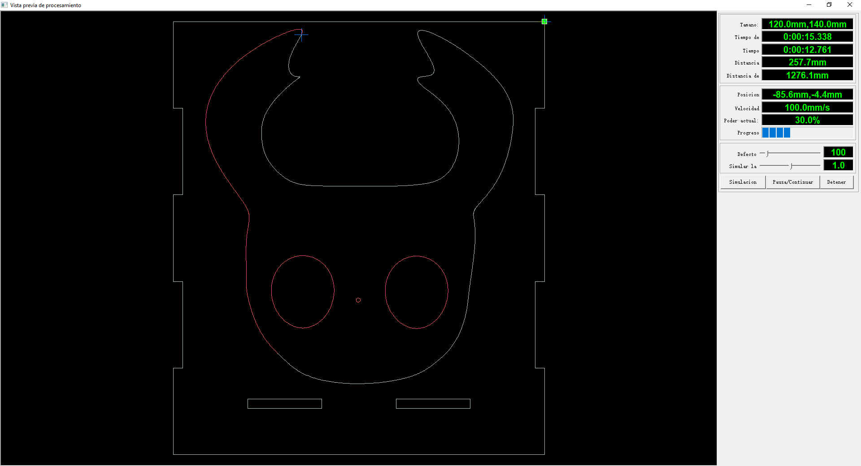Select the time value 0:00:12.761
The width and height of the screenshot is (861, 466).
pos(807,50)
